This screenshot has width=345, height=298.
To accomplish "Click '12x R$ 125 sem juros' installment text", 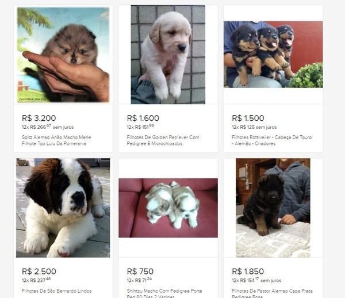I will pos(254,127).
